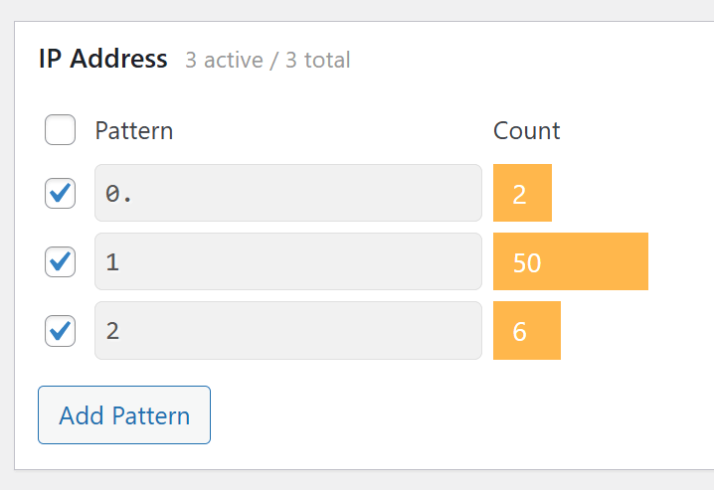Click the Add Pattern button
This screenshot has height=490, width=714.
click(x=124, y=414)
